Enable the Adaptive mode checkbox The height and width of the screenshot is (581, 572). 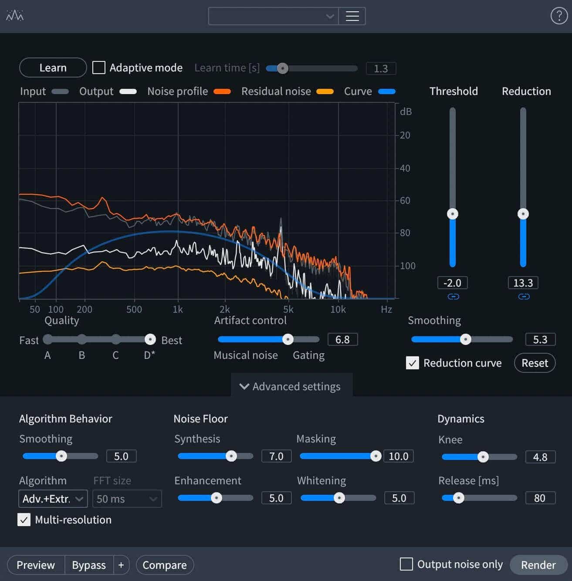[x=99, y=68]
